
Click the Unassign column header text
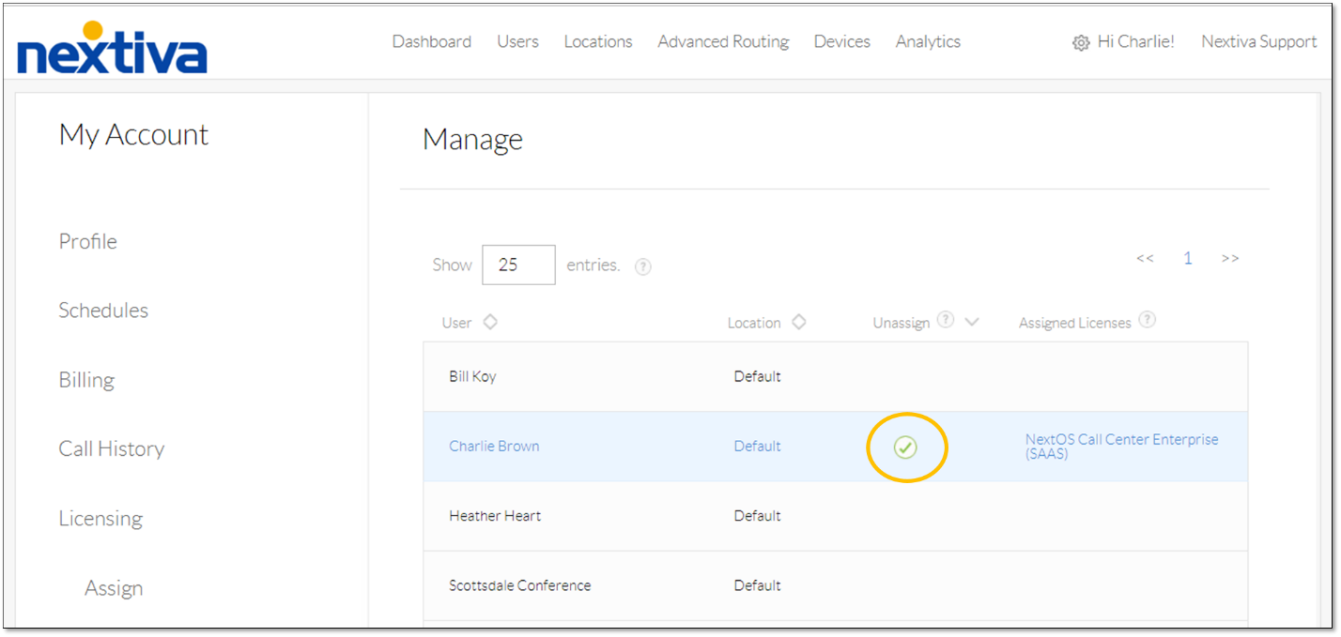pyautogui.click(x=902, y=323)
